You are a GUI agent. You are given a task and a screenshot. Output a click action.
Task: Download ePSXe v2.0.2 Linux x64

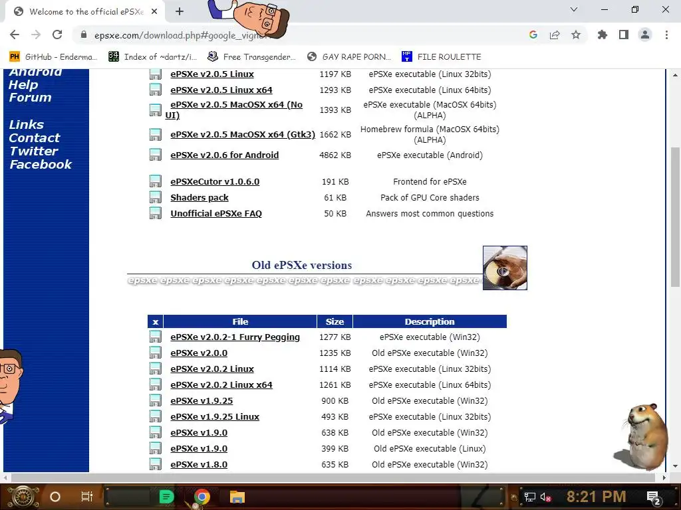pyautogui.click(x=221, y=384)
